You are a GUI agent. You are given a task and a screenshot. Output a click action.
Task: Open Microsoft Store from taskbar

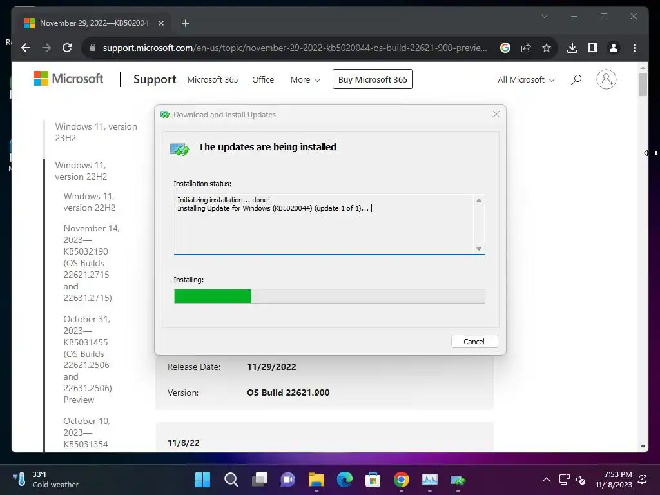point(373,480)
